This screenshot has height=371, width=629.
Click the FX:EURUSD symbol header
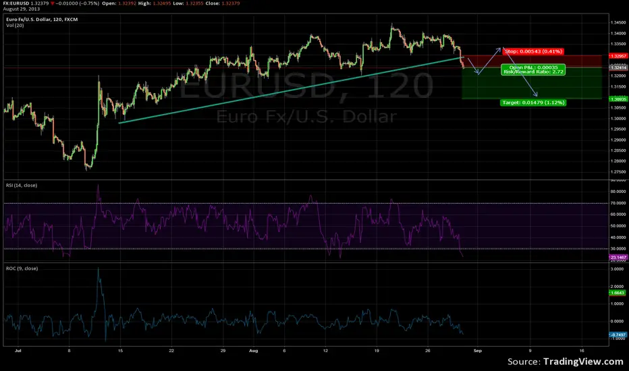pos(16,3)
